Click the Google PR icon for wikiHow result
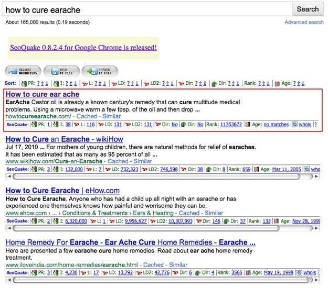 point(34,170)
